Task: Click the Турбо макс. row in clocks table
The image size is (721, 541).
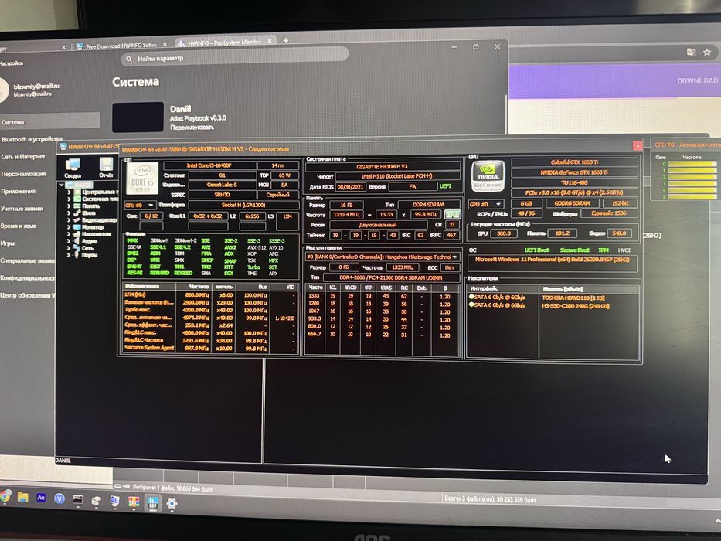Action: [x=210, y=311]
